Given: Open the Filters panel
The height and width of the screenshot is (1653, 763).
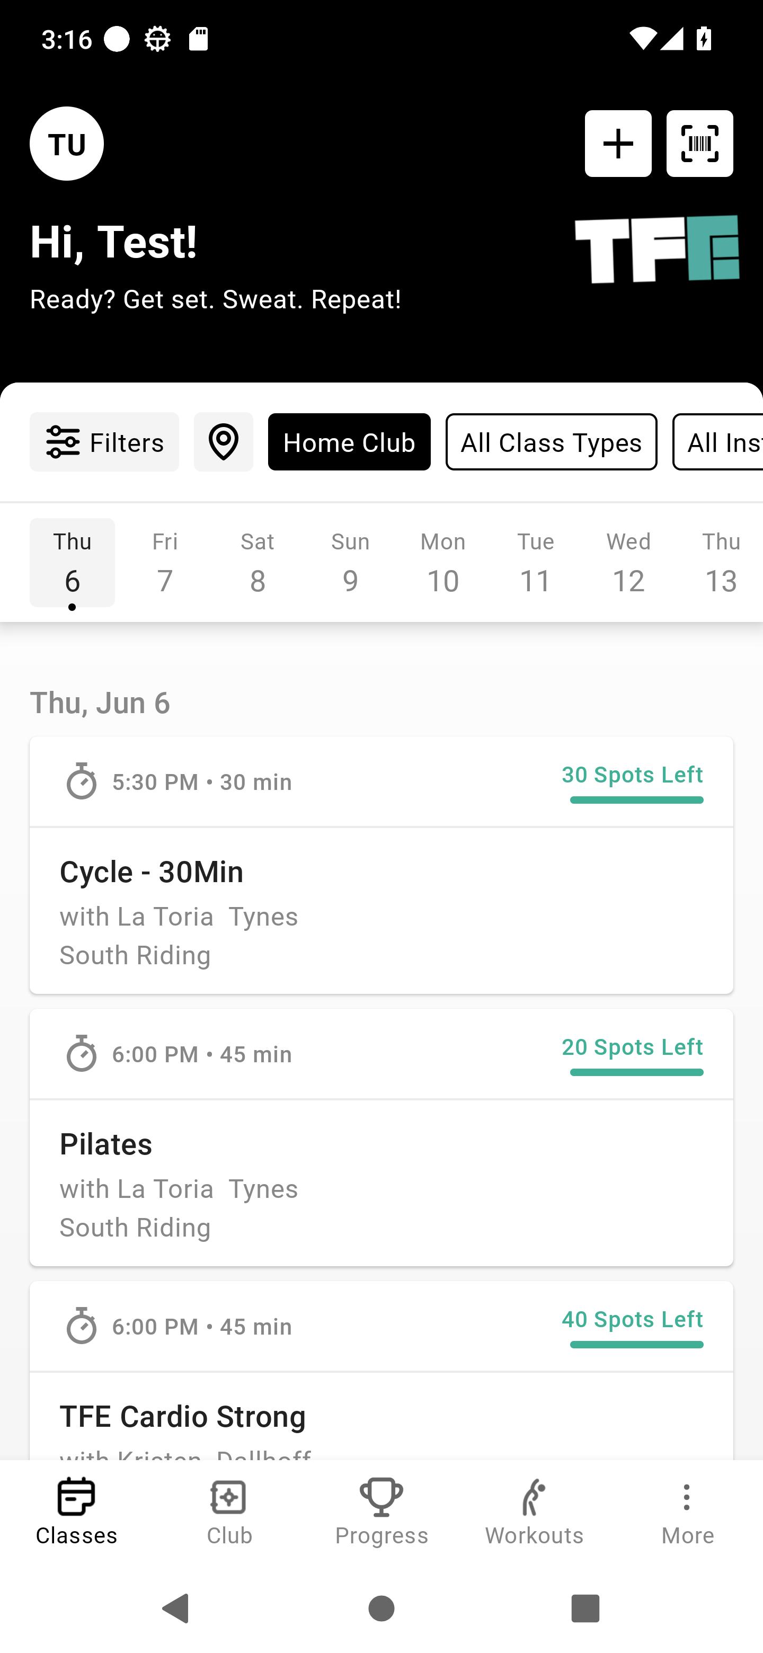Looking at the screenshot, I should tap(104, 442).
